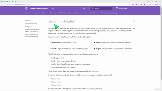Click the Appium logo icon
Image resolution: width=162 pixels, height=91 pixels.
tap(26, 8)
